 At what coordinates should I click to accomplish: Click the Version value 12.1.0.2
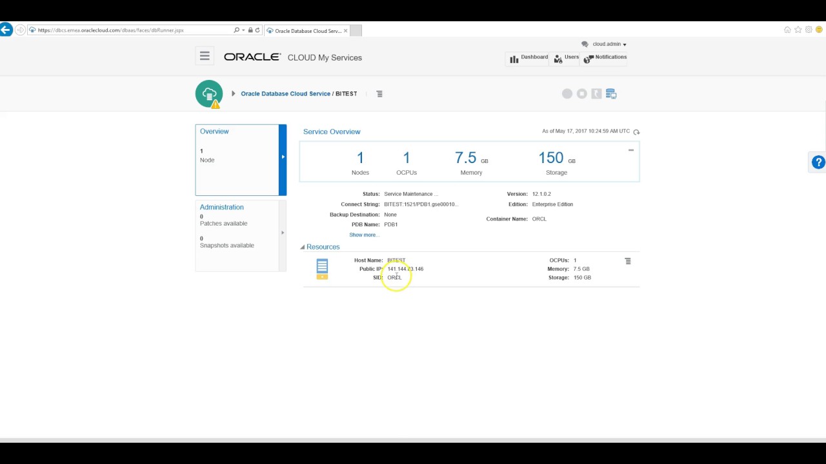[541, 194]
